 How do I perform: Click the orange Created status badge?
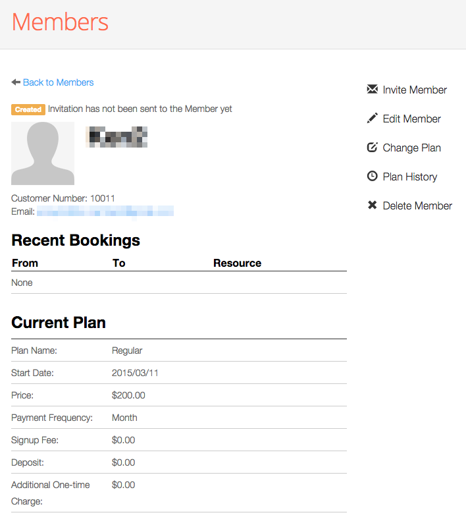28,109
